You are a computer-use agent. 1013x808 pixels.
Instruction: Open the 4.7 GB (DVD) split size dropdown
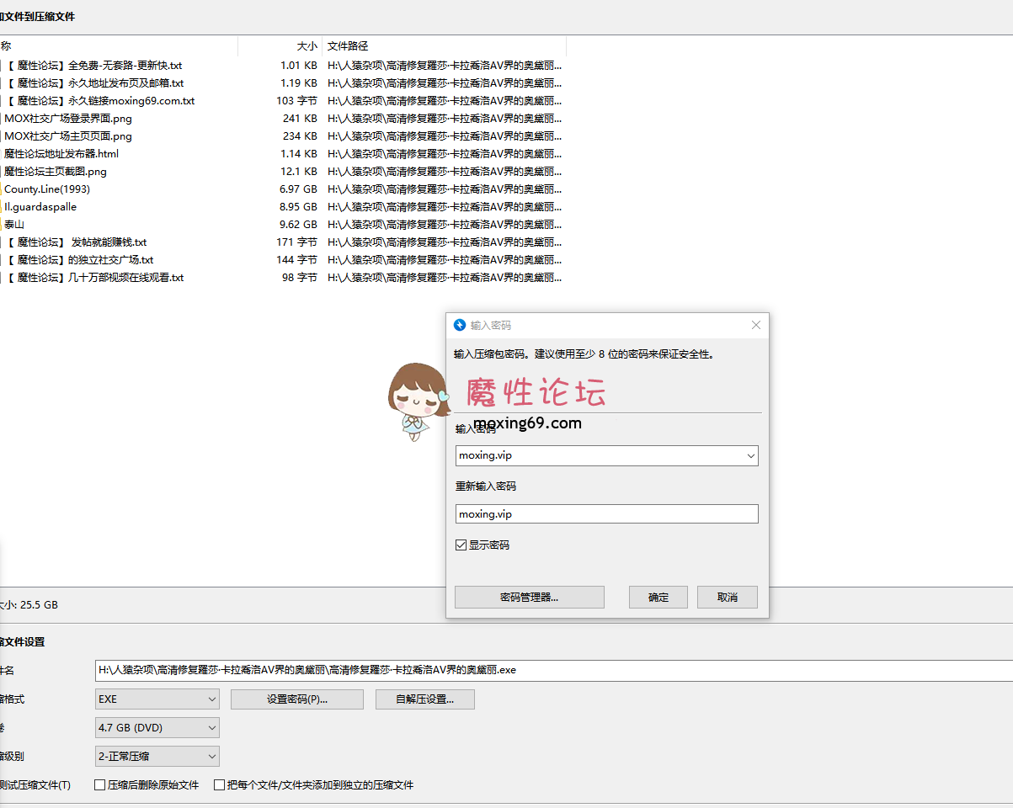[x=157, y=728]
